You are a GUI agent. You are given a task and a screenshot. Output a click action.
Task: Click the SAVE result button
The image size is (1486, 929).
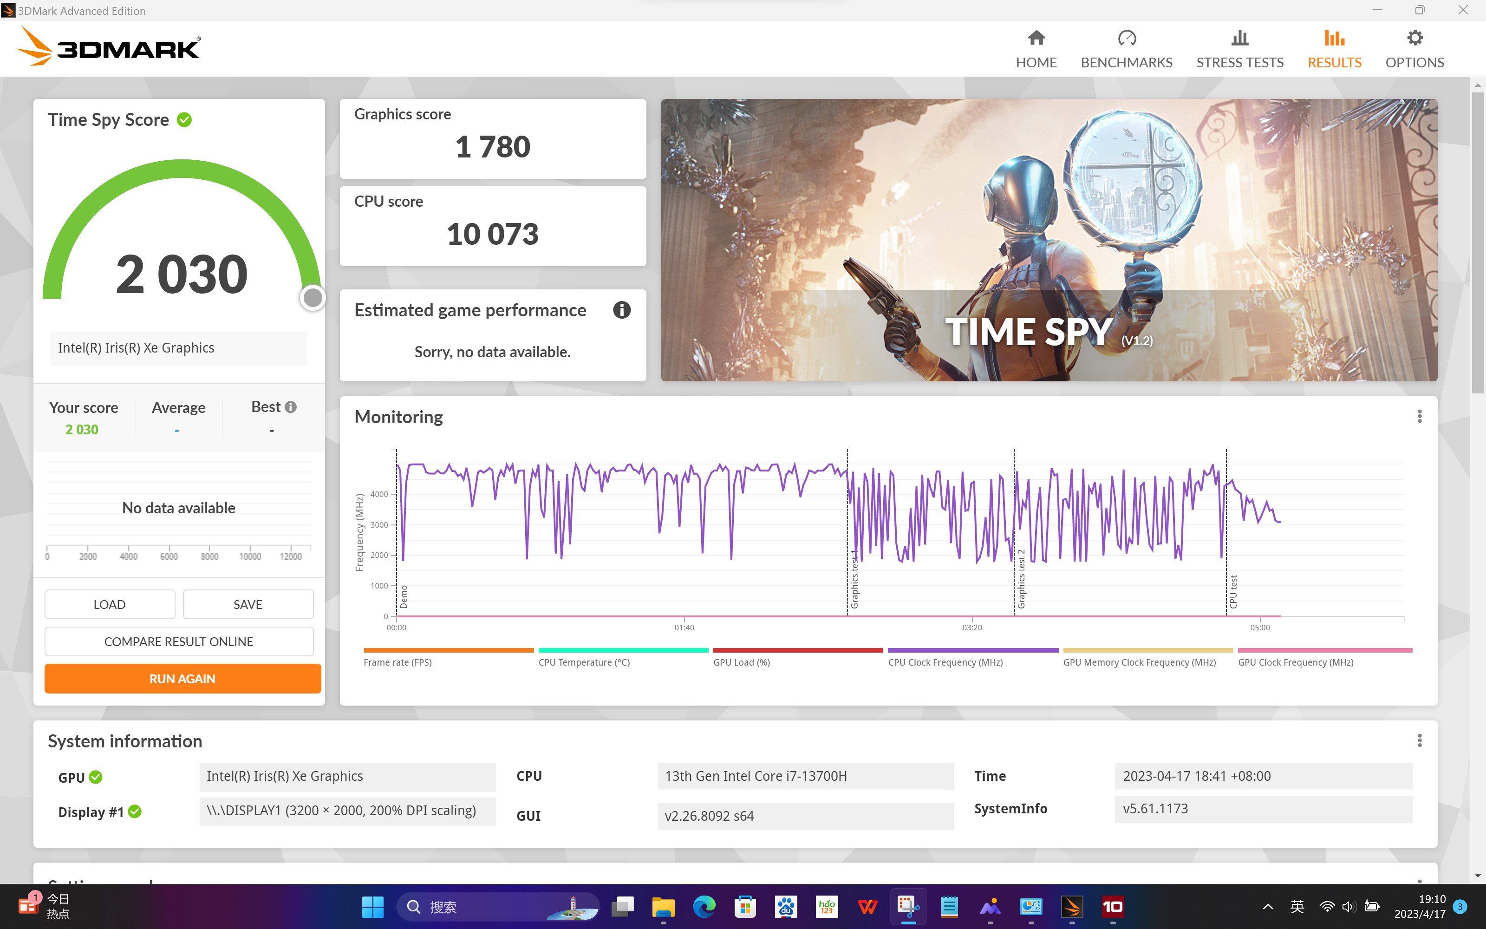click(248, 605)
